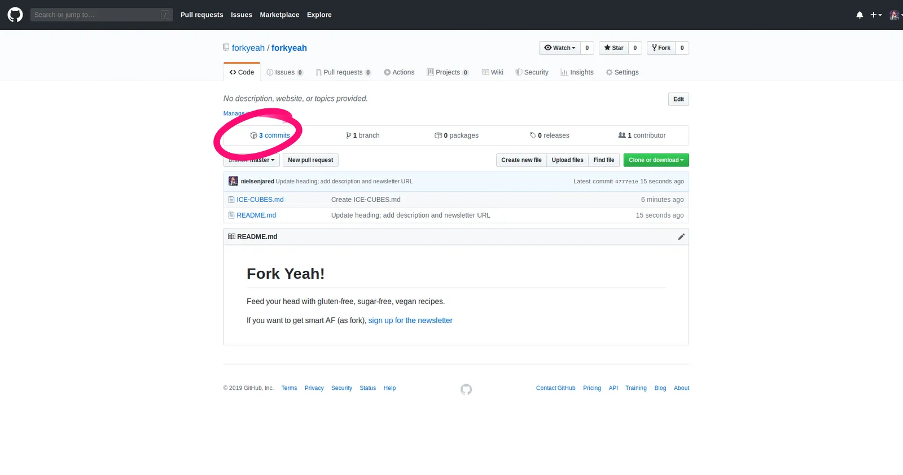The height and width of the screenshot is (475, 903).
Task: Create a New pull request
Action: coord(310,160)
